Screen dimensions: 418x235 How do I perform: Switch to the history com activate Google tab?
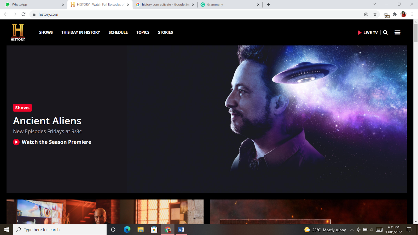coord(165,4)
